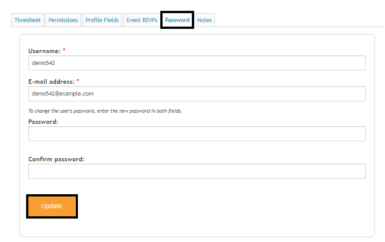Screen dimensions: 385x242
Task: Click the empty Password input field
Action: pyautogui.click(x=197, y=134)
